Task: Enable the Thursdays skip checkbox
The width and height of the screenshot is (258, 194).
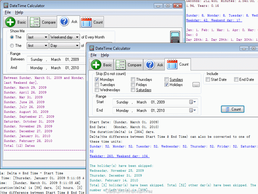Action: point(133,80)
